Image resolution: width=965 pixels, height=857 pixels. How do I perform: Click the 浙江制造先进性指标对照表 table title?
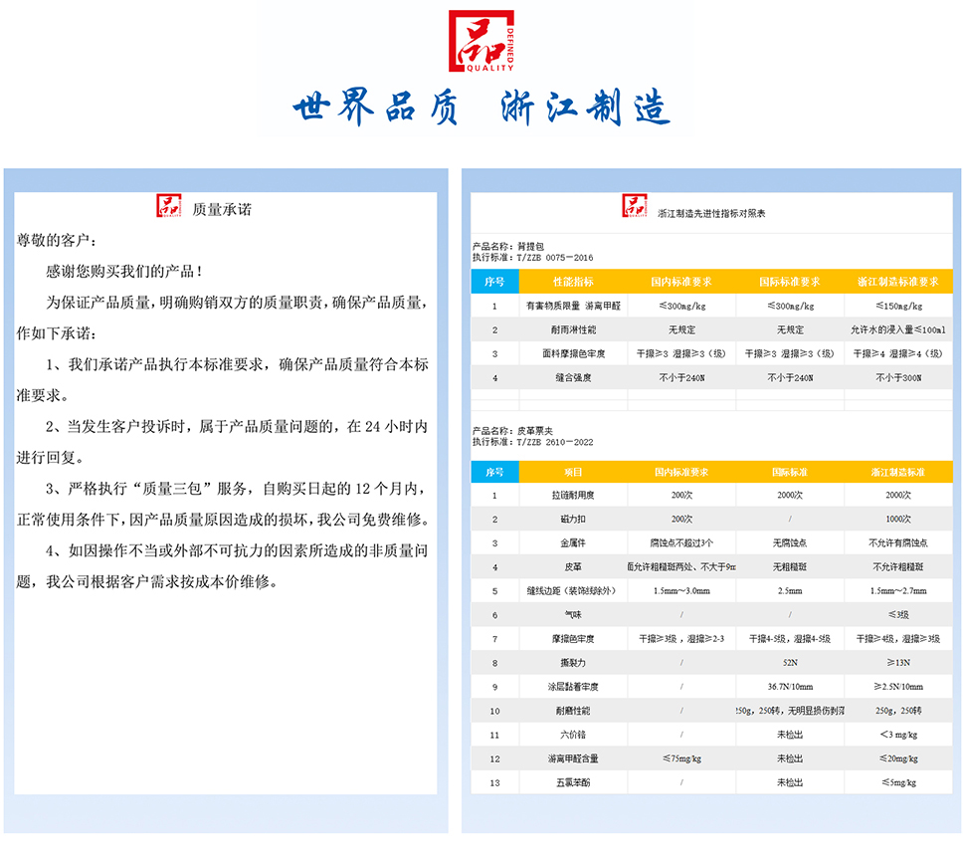711,214
